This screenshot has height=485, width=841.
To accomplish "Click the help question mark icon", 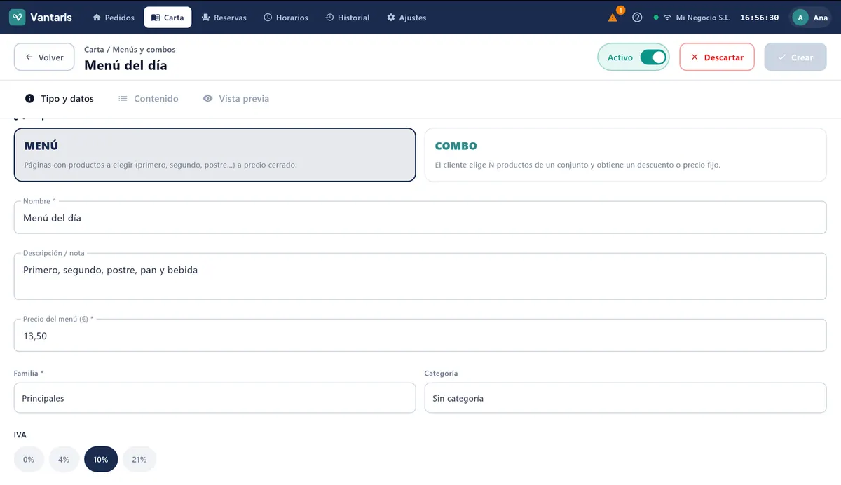I will click(637, 18).
